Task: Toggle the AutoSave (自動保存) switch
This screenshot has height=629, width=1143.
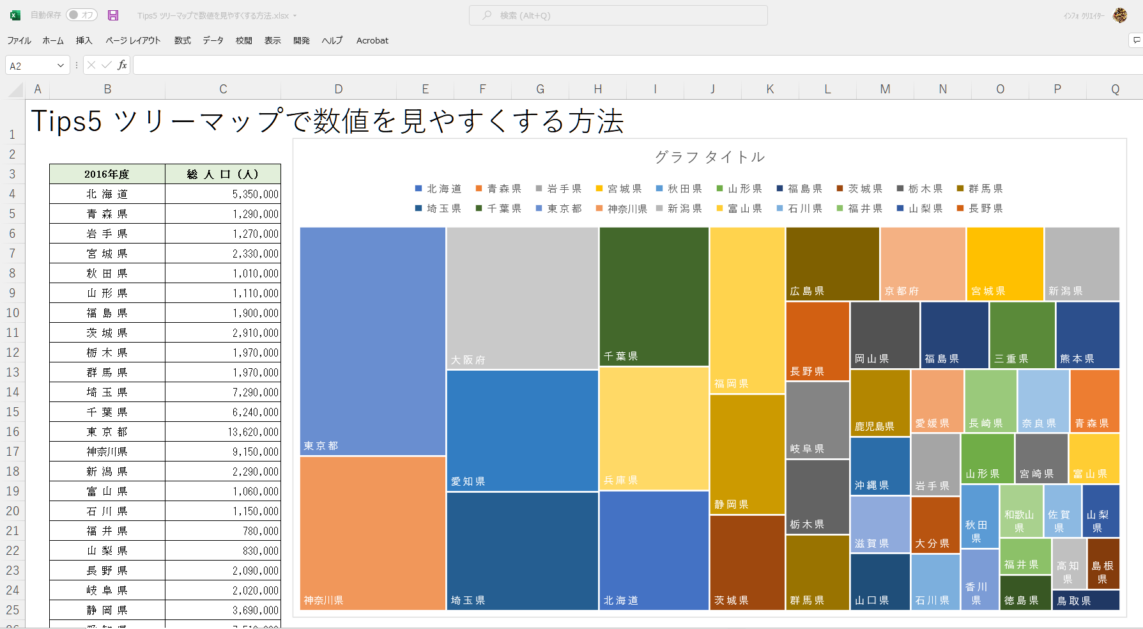Action: coord(81,15)
